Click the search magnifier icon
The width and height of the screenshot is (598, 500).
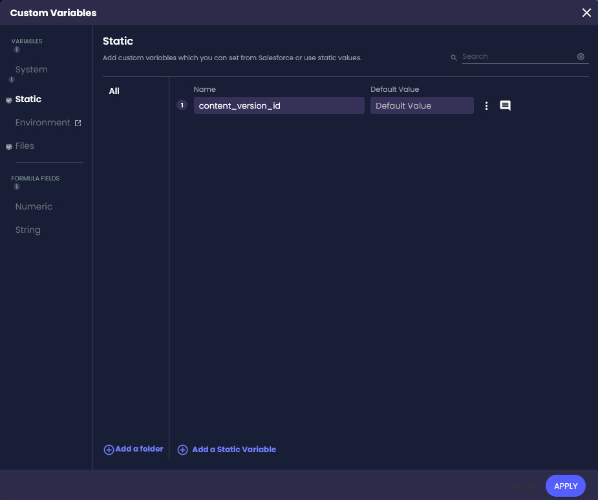pyautogui.click(x=454, y=58)
